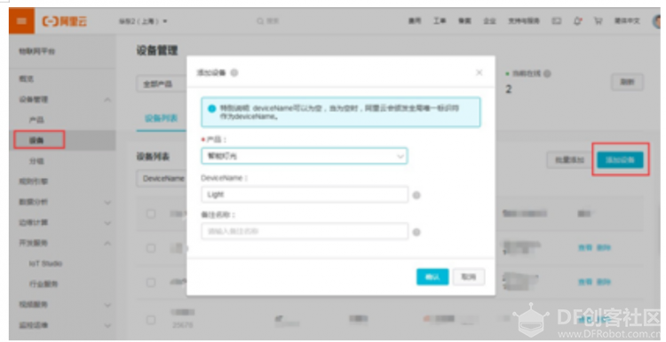This screenshot has height=342, width=666.
Task: Go to 概览 in the sidebar
Action: point(27,79)
